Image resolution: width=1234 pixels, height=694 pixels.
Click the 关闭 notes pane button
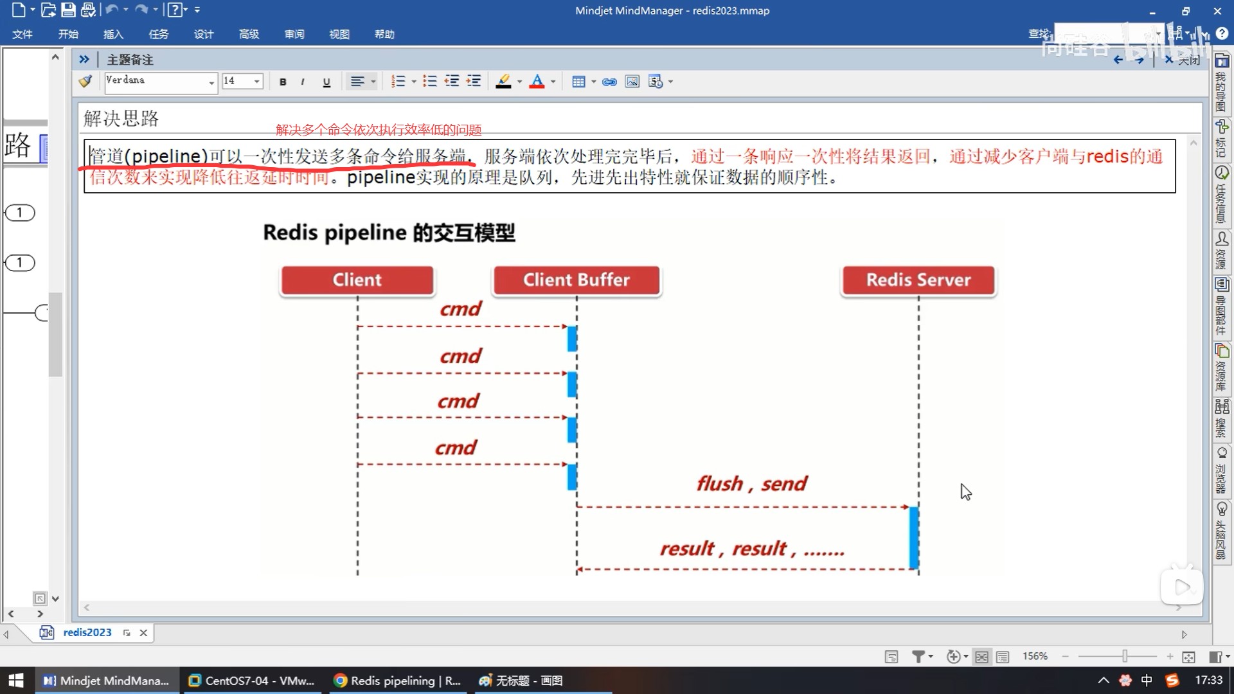(1183, 60)
